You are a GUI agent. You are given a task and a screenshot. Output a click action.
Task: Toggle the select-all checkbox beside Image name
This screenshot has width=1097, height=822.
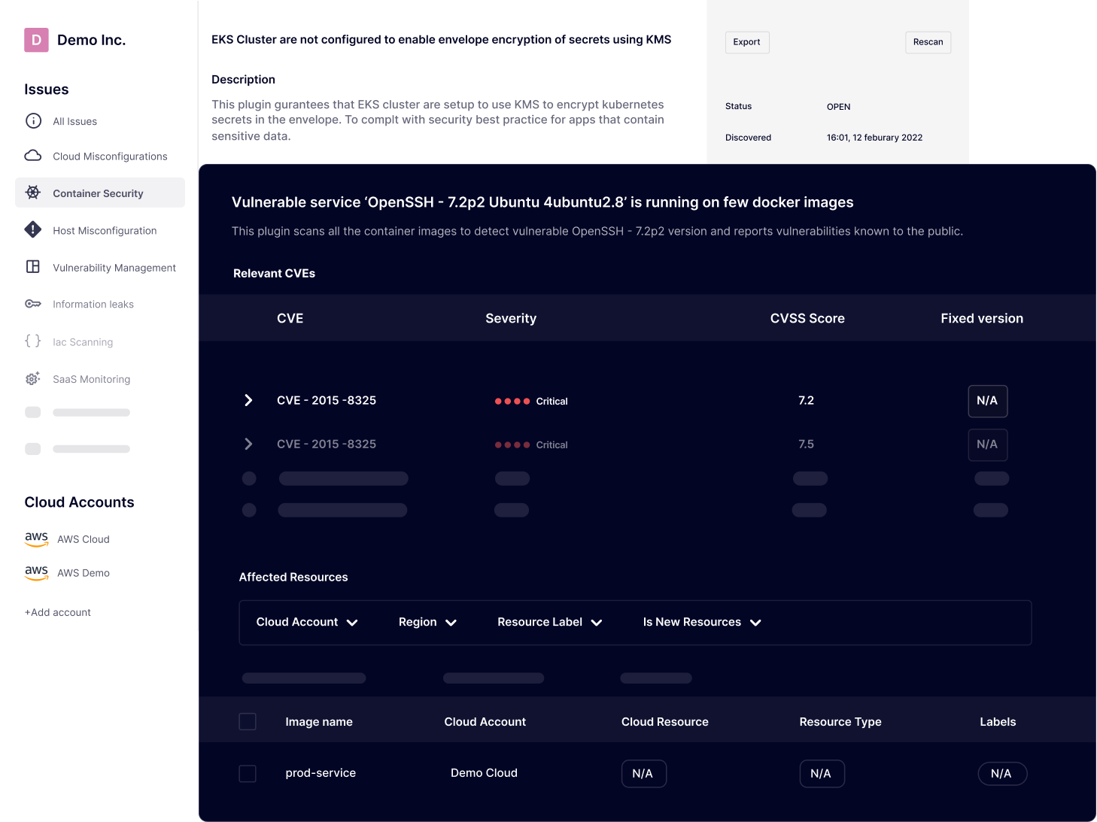248,722
